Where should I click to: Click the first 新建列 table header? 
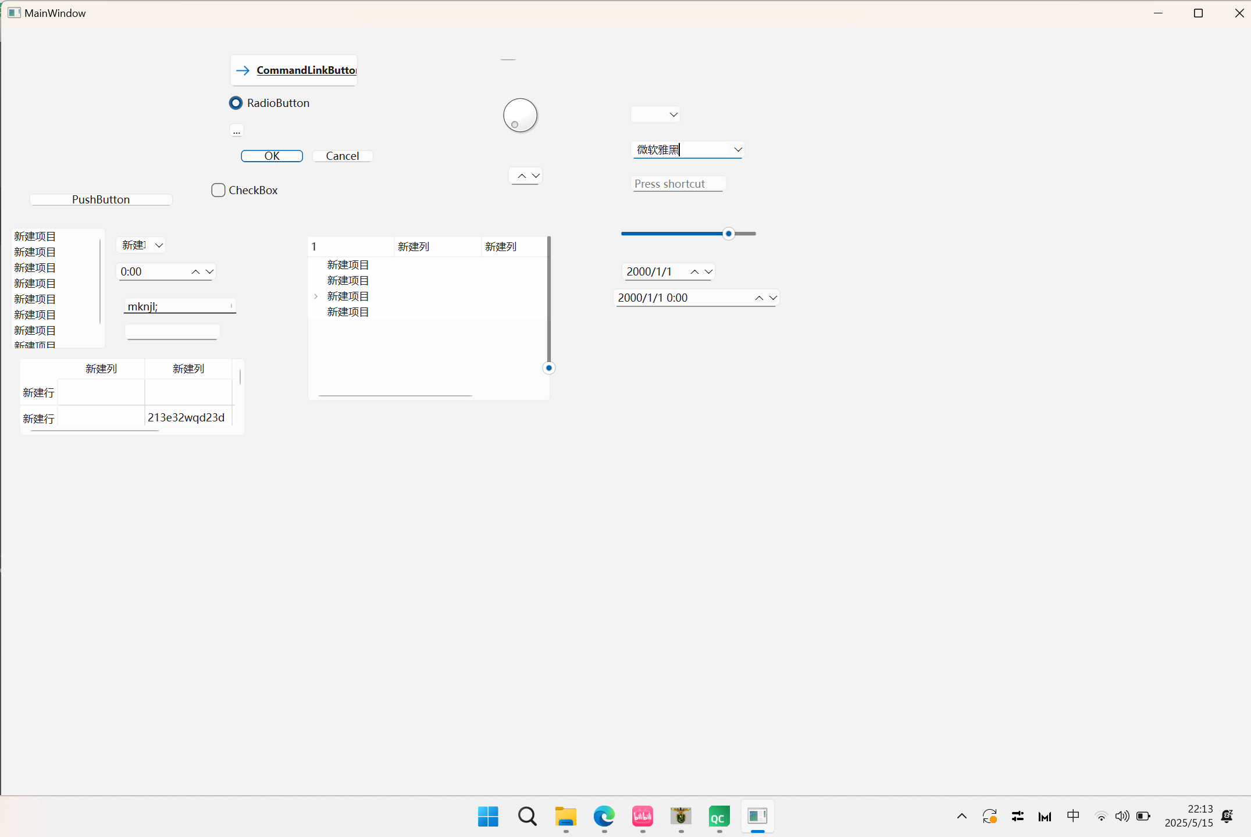point(101,369)
